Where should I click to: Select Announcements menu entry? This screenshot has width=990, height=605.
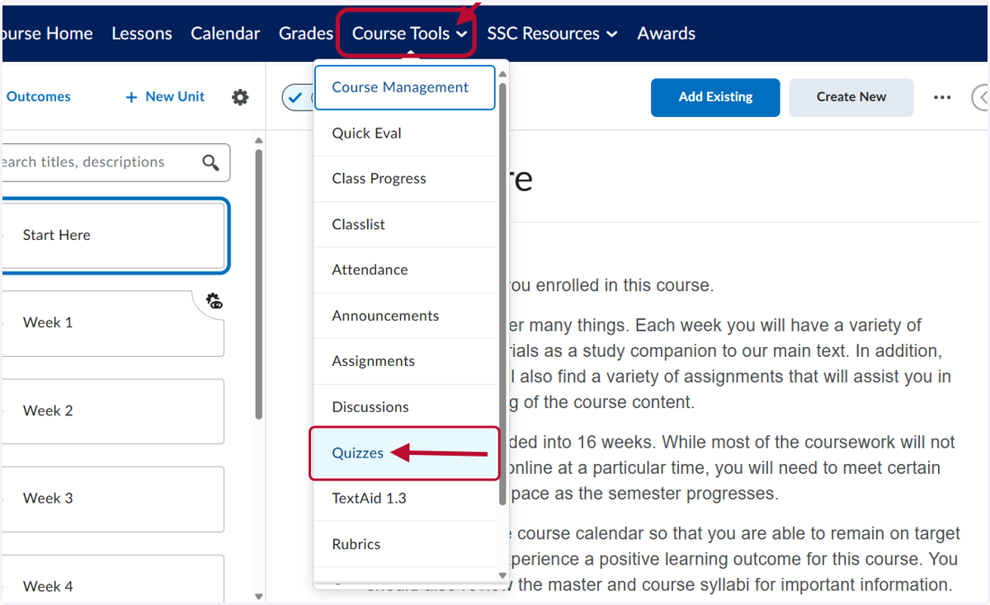(x=405, y=316)
